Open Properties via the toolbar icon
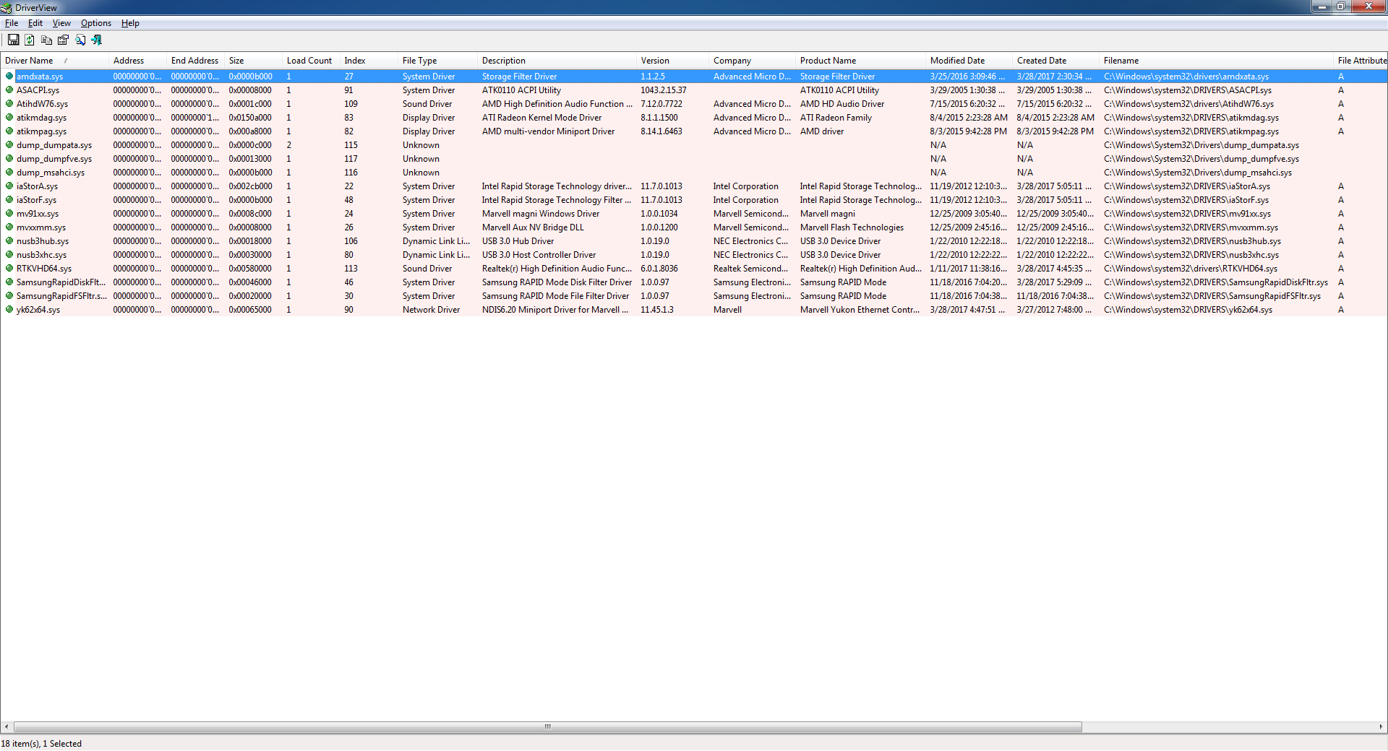 pyautogui.click(x=63, y=40)
